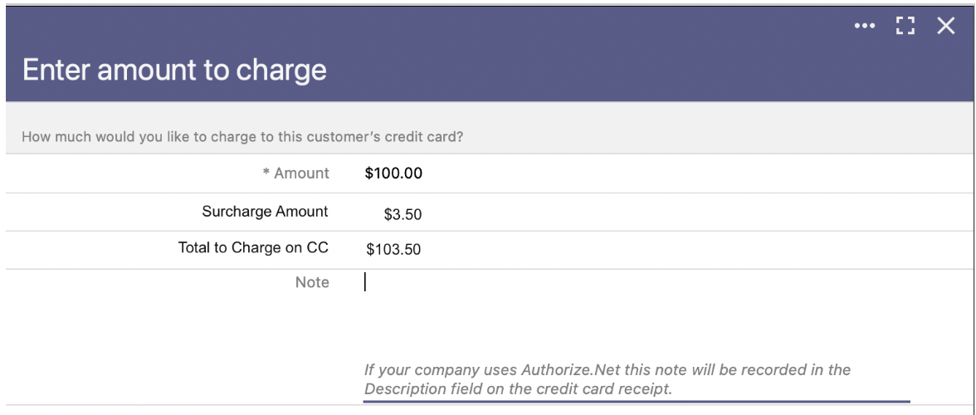Viewport: 976px width, 415px height.
Task: Click the Enter amount to charge title
Action: pos(174,69)
